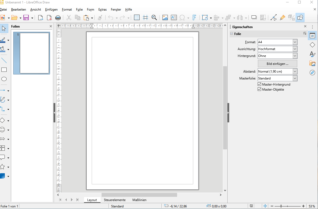Insert a text box
This screenshot has width=318, height=209.
[x=174, y=17]
